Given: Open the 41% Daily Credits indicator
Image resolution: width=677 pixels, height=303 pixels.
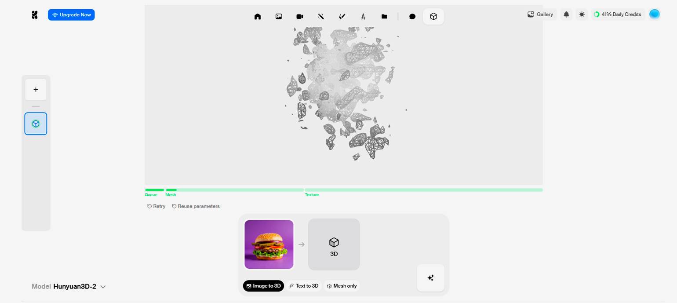Looking at the screenshot, I should [x=618, y=15].
